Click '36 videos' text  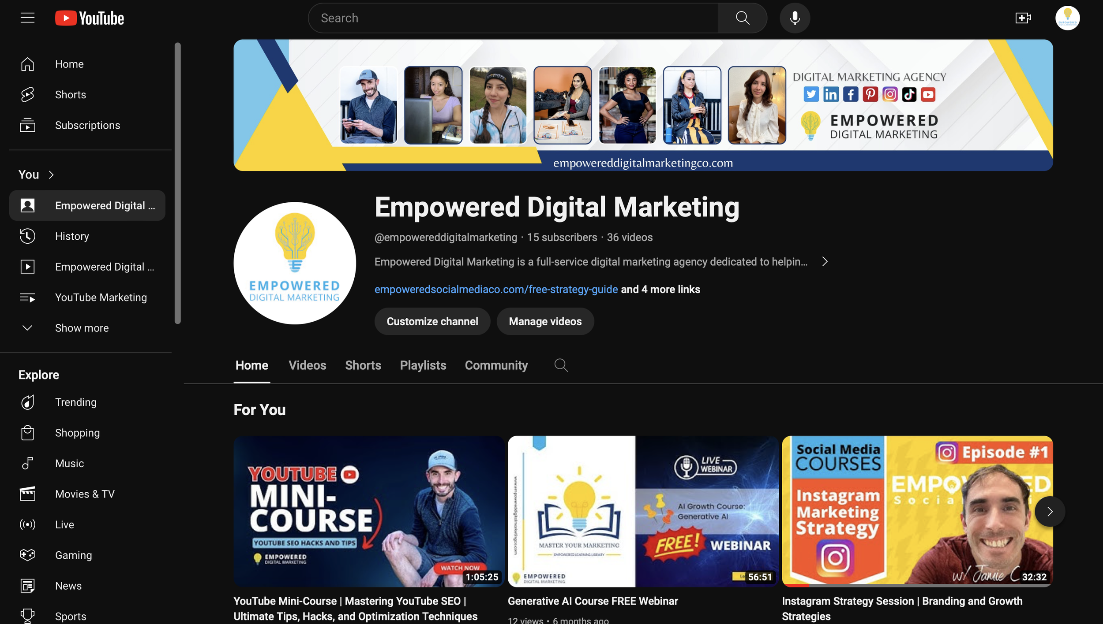pyautogui.click(x=630, y=238)
